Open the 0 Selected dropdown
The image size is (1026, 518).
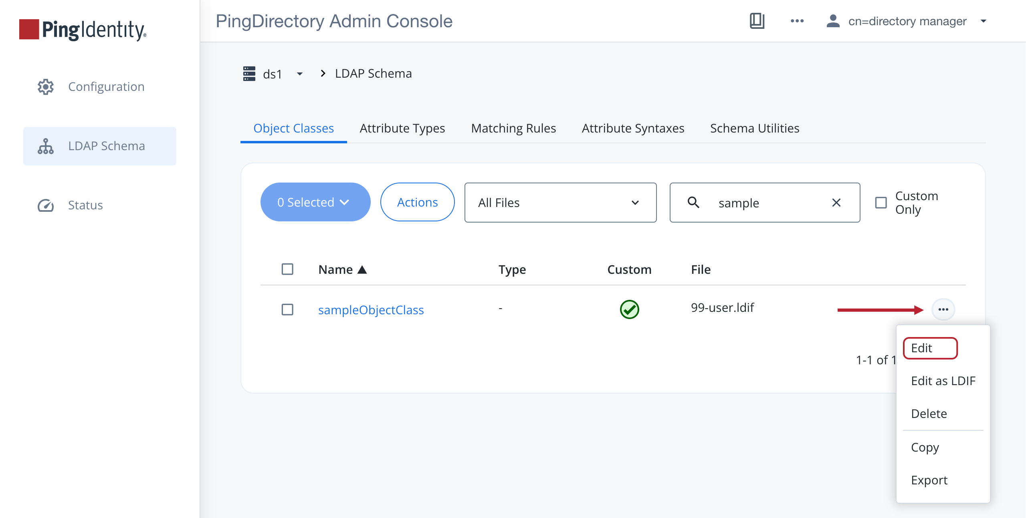click(315, 202)
